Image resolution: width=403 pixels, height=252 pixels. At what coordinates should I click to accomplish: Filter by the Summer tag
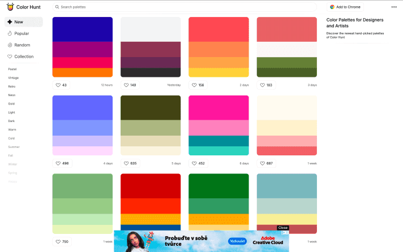coord(14,147)
